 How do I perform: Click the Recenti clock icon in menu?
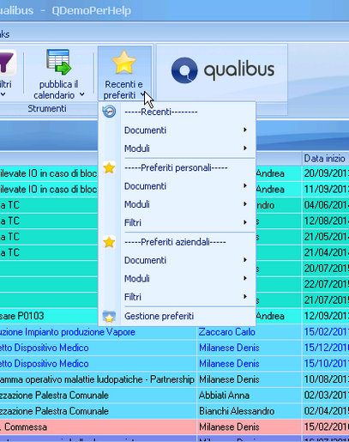(x=109, y=112)
